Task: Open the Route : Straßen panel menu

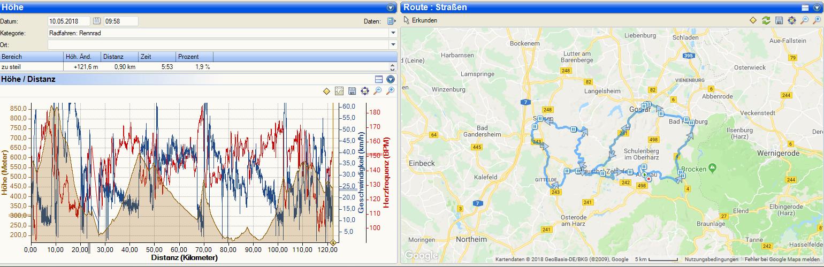Action: coord(817,7)
